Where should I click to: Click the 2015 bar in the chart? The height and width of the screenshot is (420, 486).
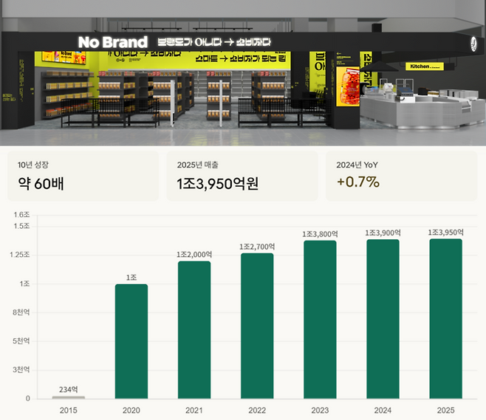tap(69, 397)
